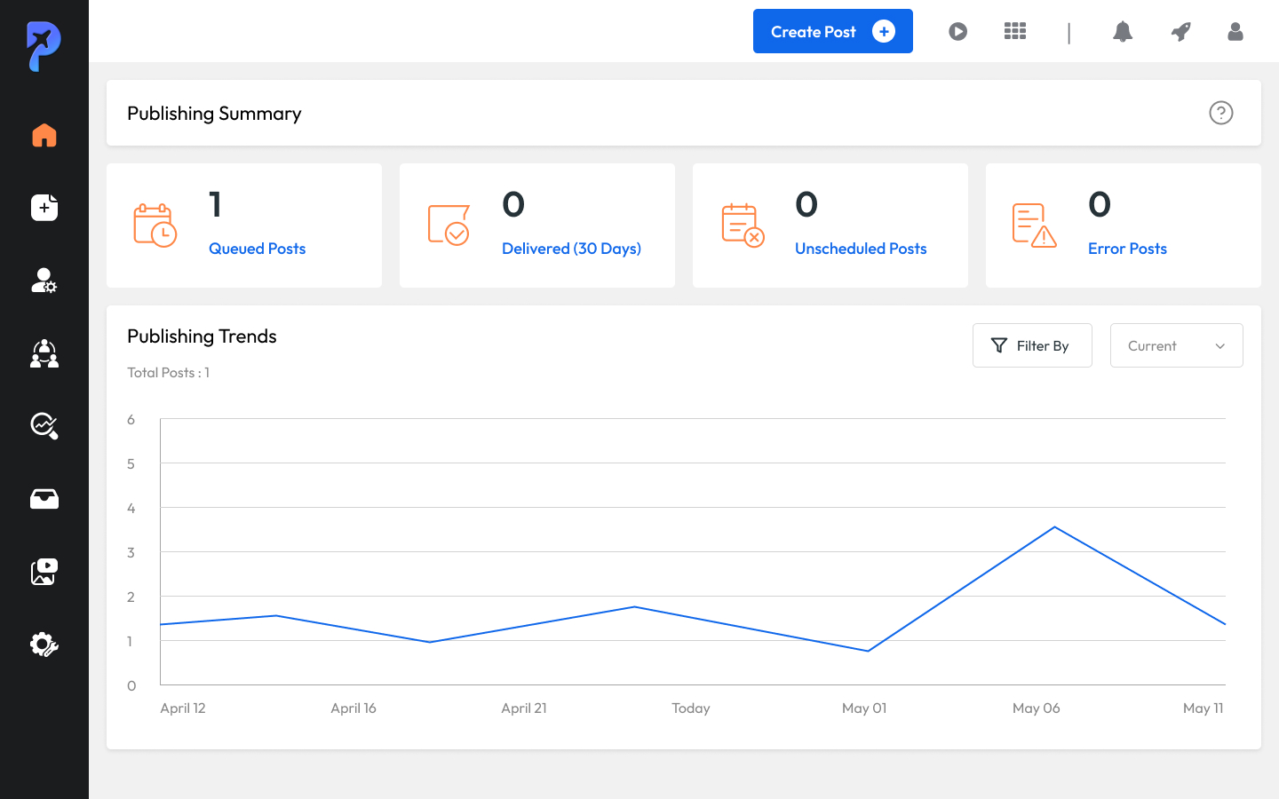Open the media library icon
The image size is (1279, 799).
tap(44, 572)
